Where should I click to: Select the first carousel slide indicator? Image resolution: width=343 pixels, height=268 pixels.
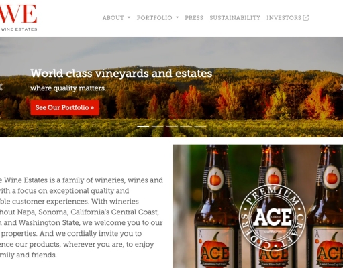coord(143,127)
